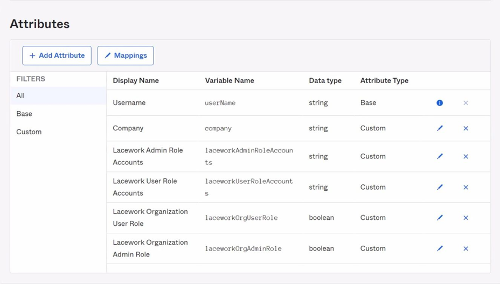Viewport: 500px width, 284px height.
Task: Filter attributes by Custom
Action: 29,132
